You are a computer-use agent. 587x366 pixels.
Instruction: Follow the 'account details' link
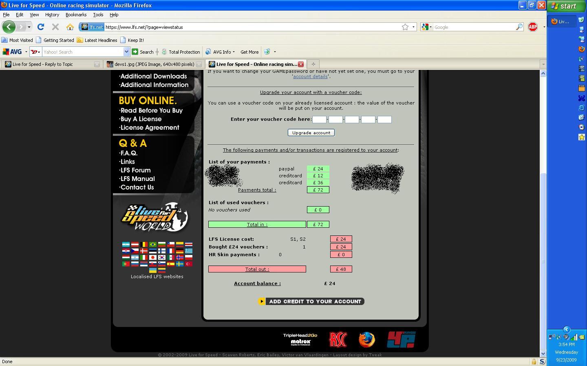click(x=310, y=76)
